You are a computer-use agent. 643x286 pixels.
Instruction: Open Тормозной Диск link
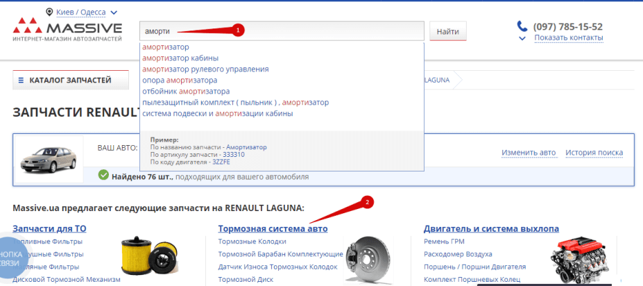[246, 280]
